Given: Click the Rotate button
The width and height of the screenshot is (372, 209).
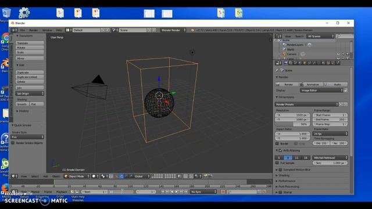Looking at the screenshot, I should (30, 48).
